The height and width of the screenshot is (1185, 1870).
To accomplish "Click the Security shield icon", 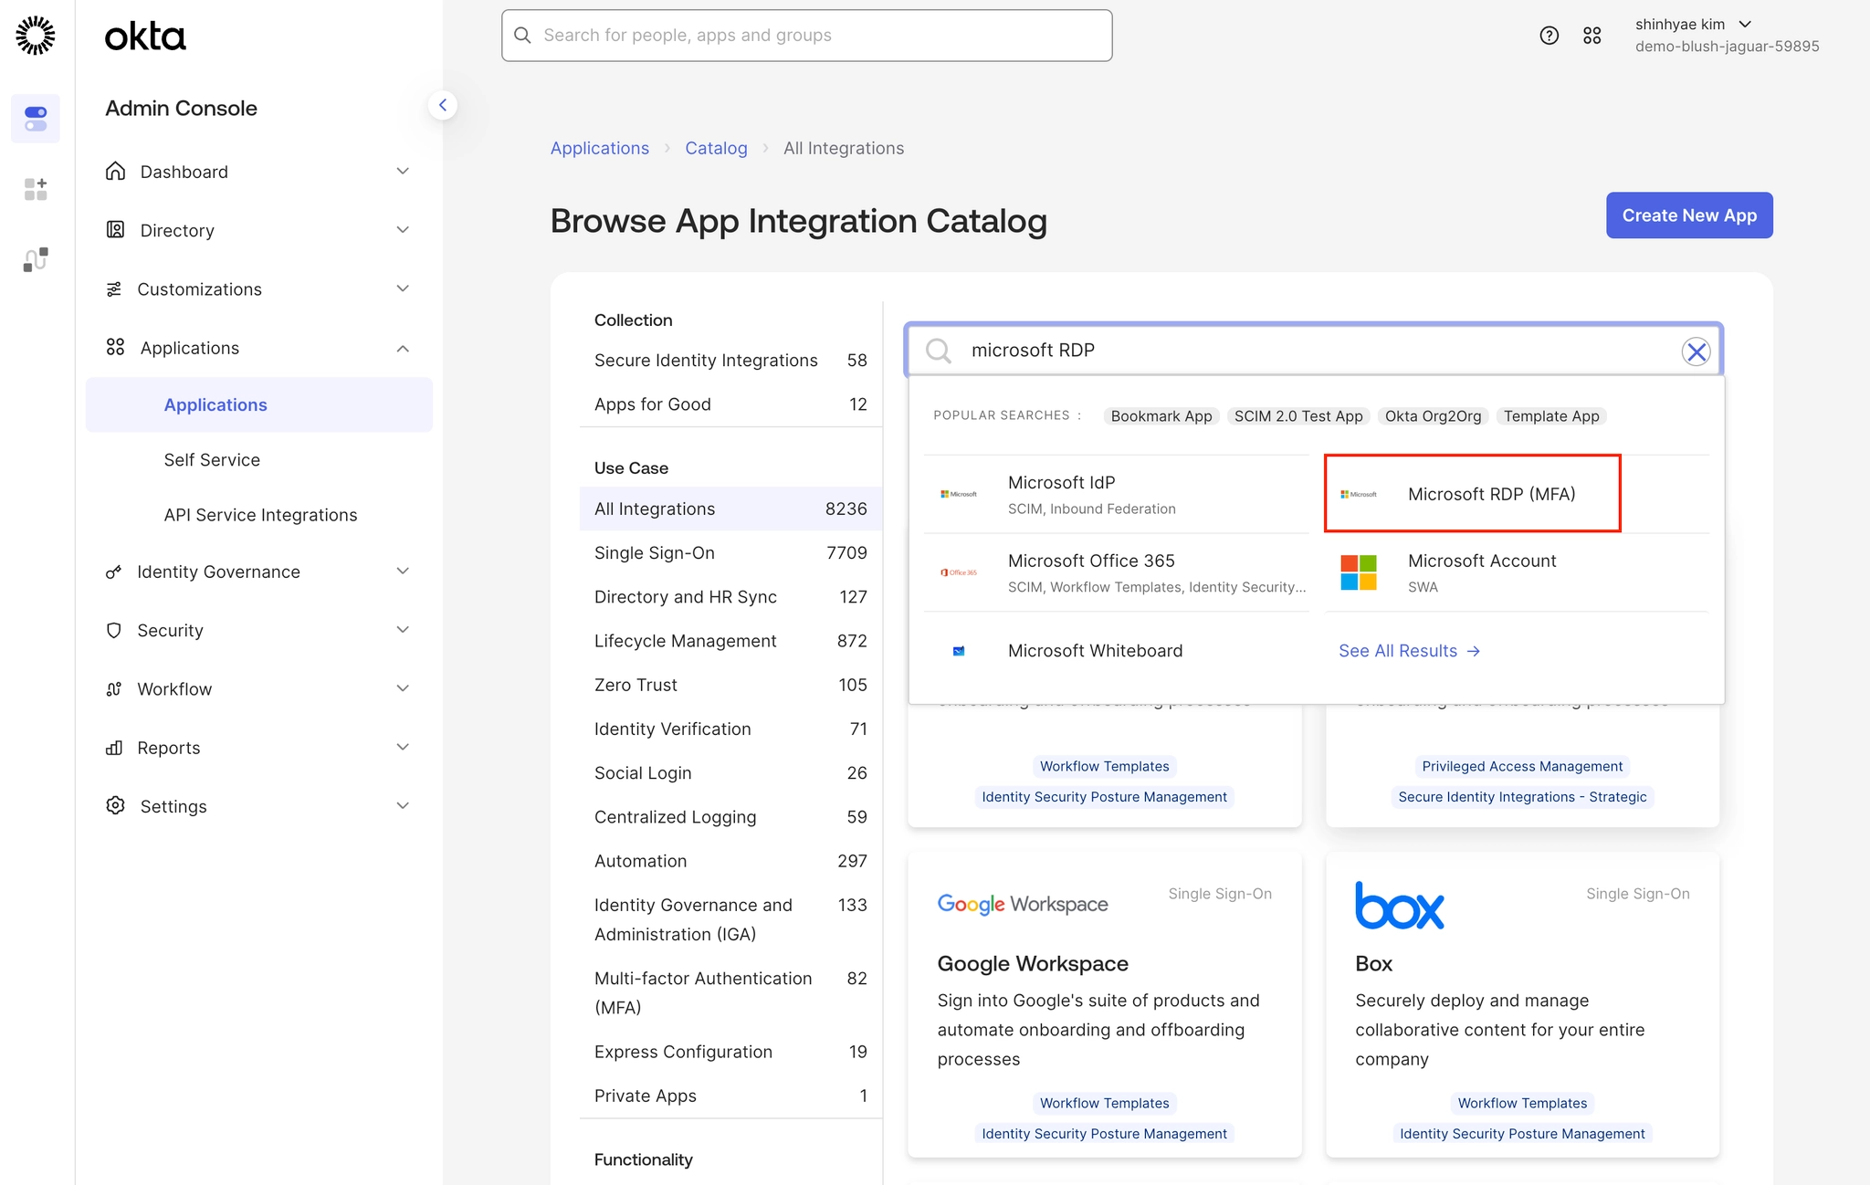I will click(x=114, y=630).
